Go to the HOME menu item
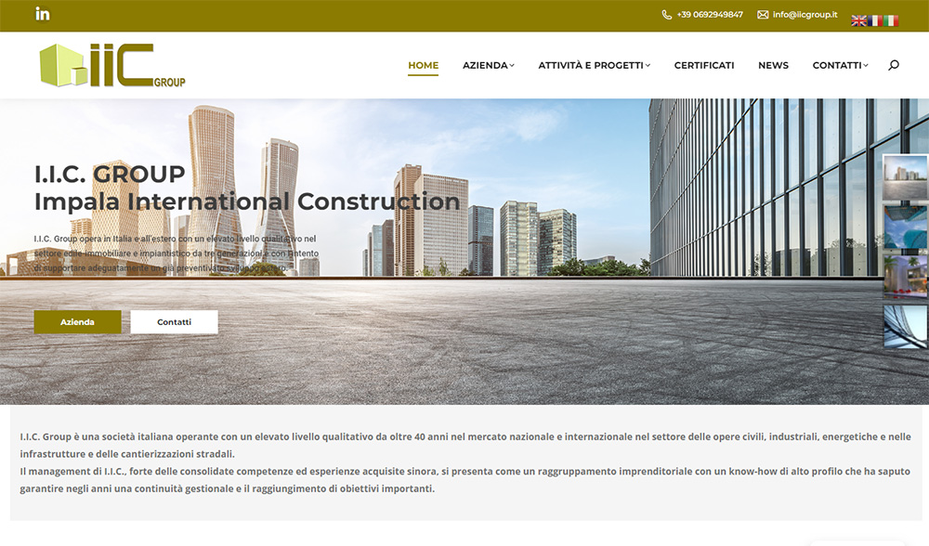 [x=423, y=65]
